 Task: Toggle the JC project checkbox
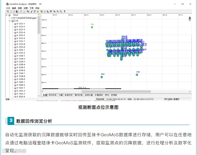pyautogui.click(x=12, y=21)
